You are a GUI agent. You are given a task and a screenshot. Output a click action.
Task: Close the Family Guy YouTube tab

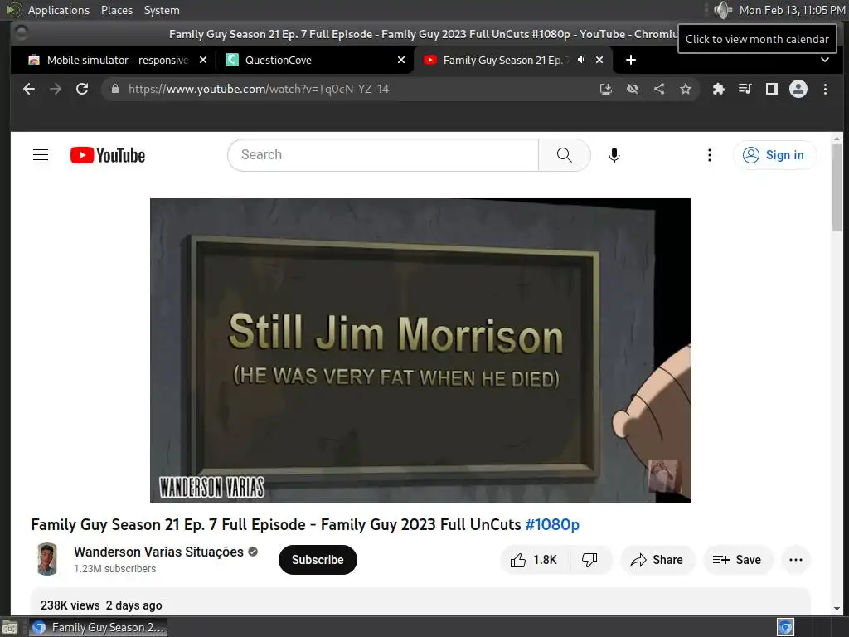pos(599,60)
